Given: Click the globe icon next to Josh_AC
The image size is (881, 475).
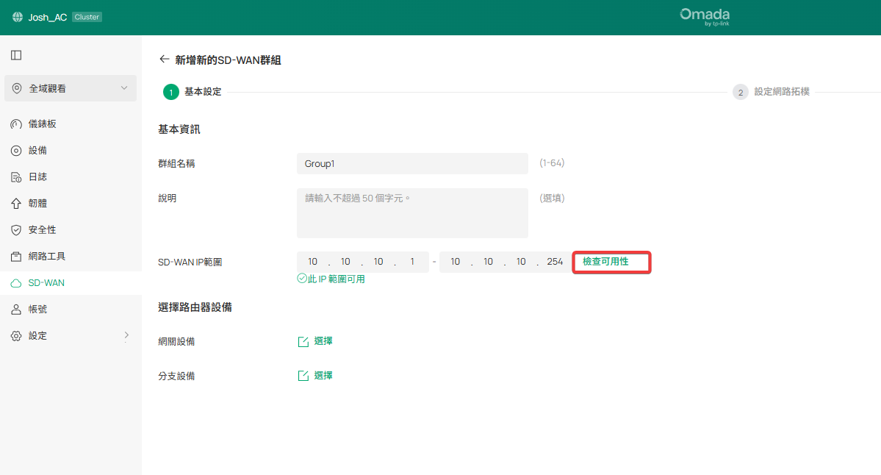Looking at the screenshot, I should point(18,17).
